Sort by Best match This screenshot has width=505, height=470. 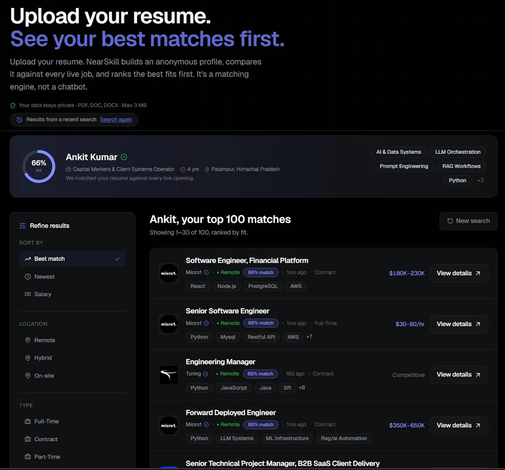pos(72,259)
